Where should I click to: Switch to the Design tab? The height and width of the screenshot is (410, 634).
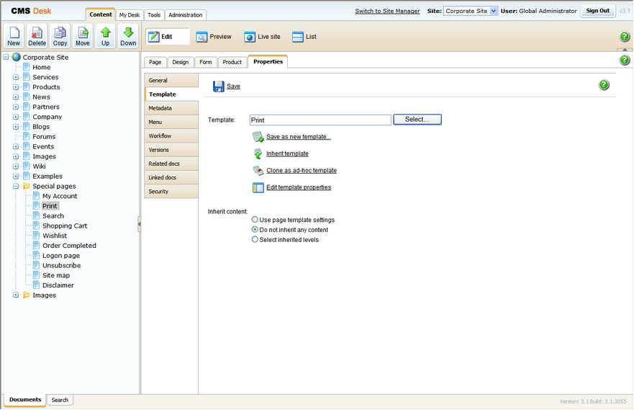pos(181,62)
